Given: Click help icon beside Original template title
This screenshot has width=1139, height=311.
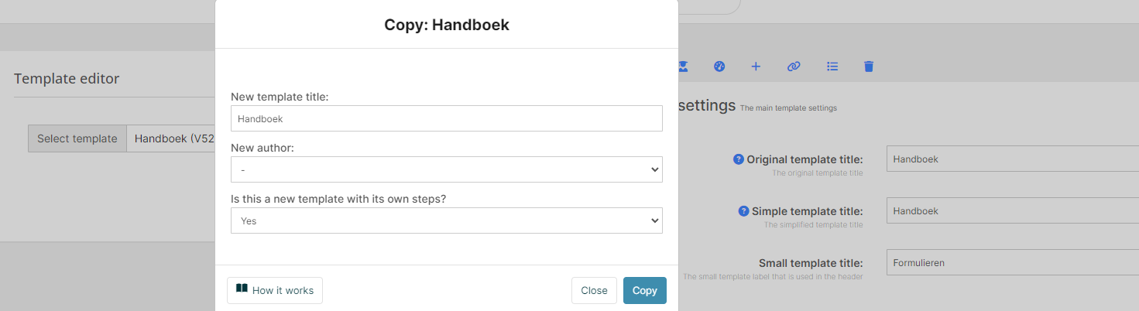Looking at the screenshot, I should tap(739, 159).
